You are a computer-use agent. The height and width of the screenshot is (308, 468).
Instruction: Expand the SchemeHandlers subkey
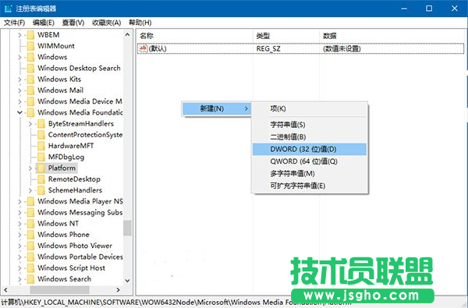pyautogui.click(x=30, y=190)
